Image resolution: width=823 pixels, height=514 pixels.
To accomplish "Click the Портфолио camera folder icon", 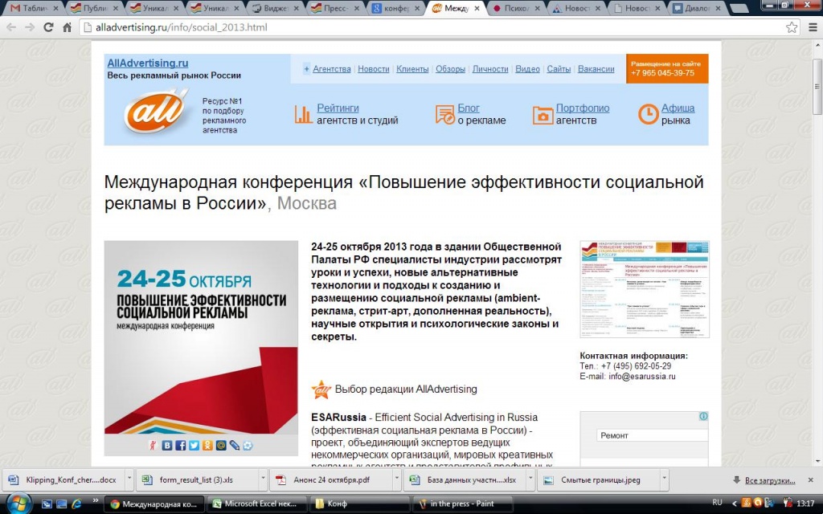I will [543, 115].
